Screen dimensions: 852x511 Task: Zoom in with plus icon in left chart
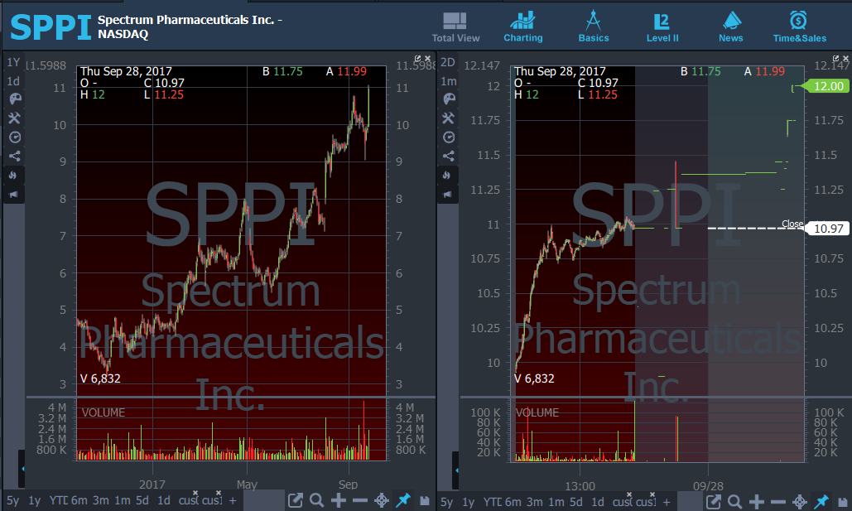click(339, 501)
